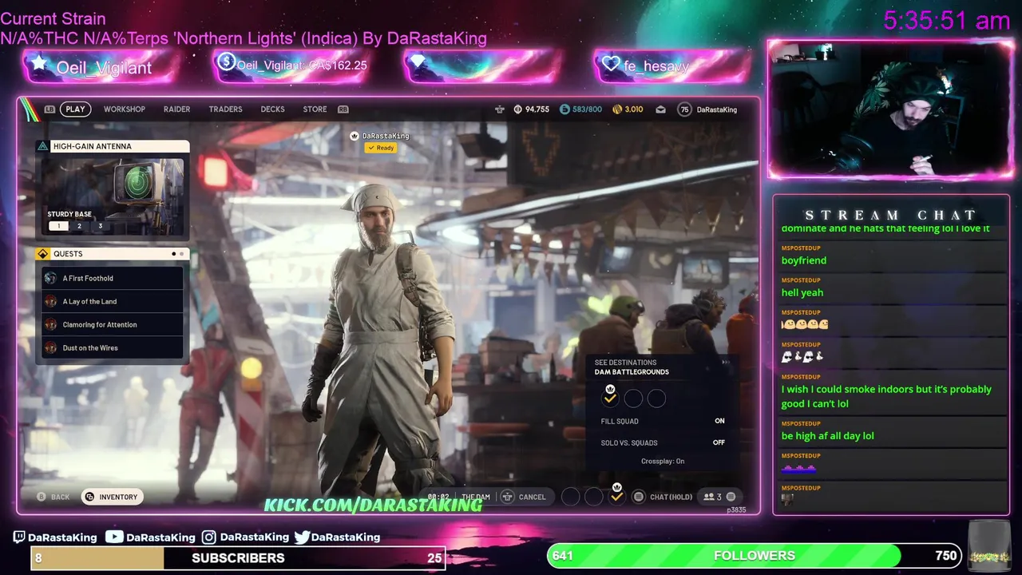Click the Twitter icon next to DaRastaKing
Screen dimensions: 1022x575
tap(302, 537)
